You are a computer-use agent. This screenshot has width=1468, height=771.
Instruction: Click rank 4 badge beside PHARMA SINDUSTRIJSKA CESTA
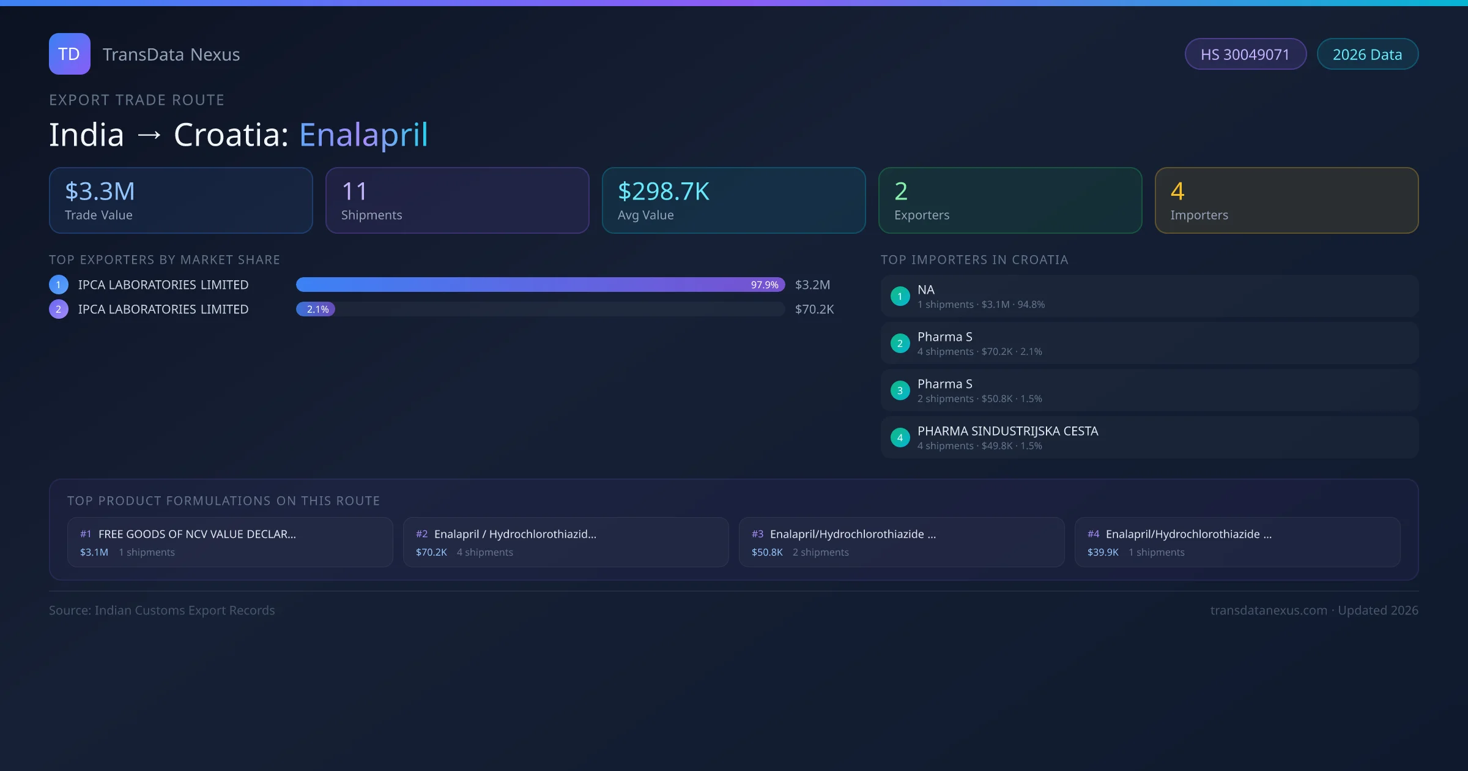(x=900, y=438)
